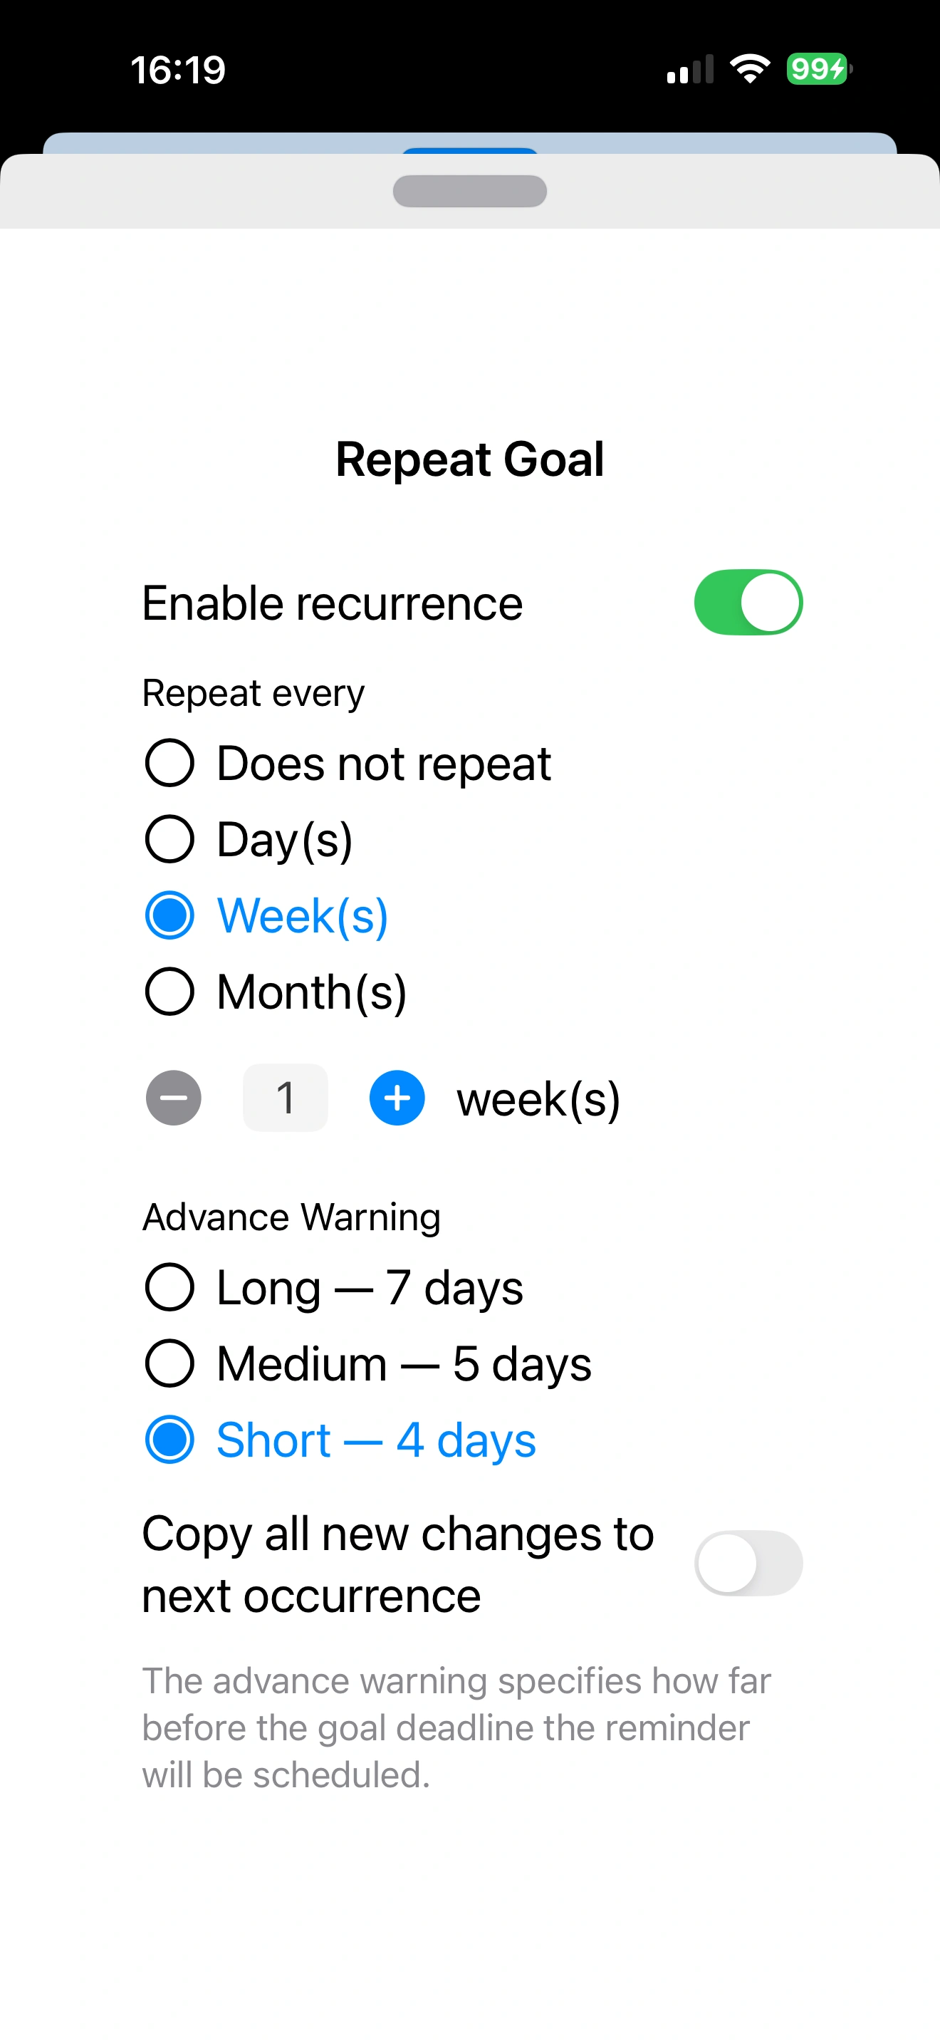Tap the Repeat Goal title
Viewport: 940px width, 2043px height.
(x=470, y=459)
